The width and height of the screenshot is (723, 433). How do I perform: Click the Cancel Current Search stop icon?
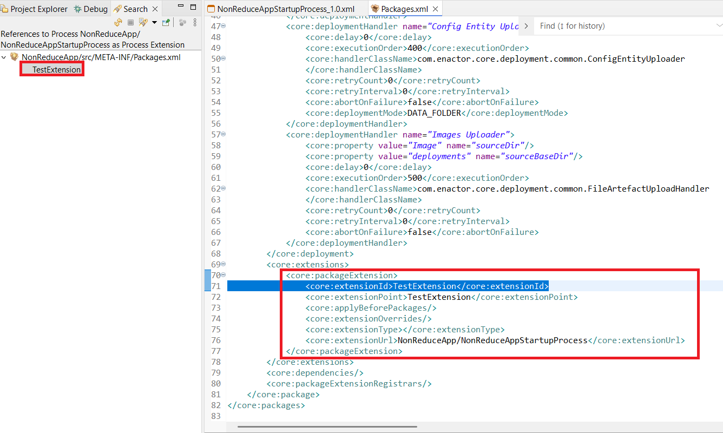[x=130, y=23]
